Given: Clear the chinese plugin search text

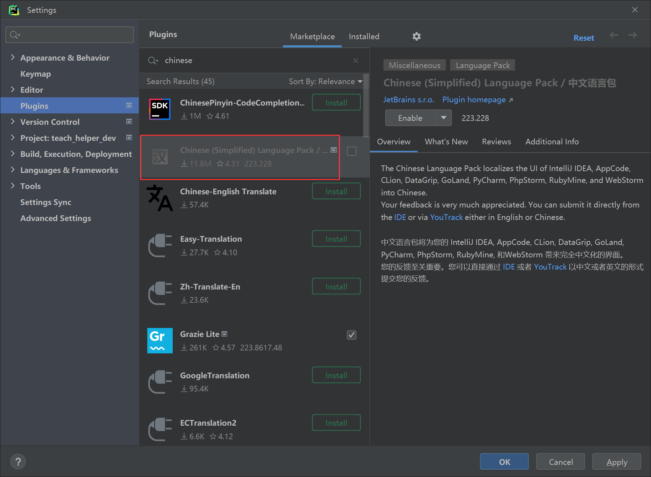Looking at the screenshot, I should pyautogui.click(x=355, y=61).
